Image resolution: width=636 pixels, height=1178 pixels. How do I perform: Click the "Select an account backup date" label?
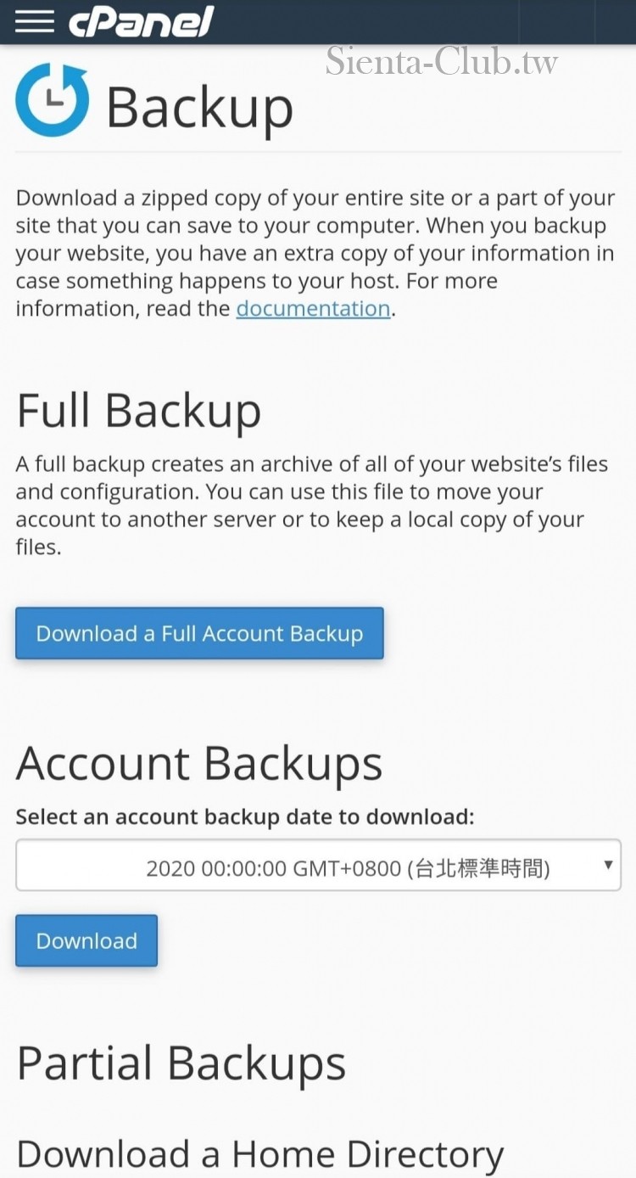point(244,817)
